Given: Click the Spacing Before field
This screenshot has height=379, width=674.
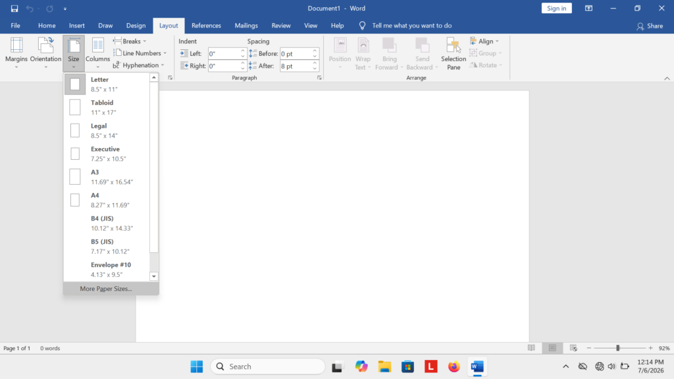Looking at the screenshot, I should (296, 54).
